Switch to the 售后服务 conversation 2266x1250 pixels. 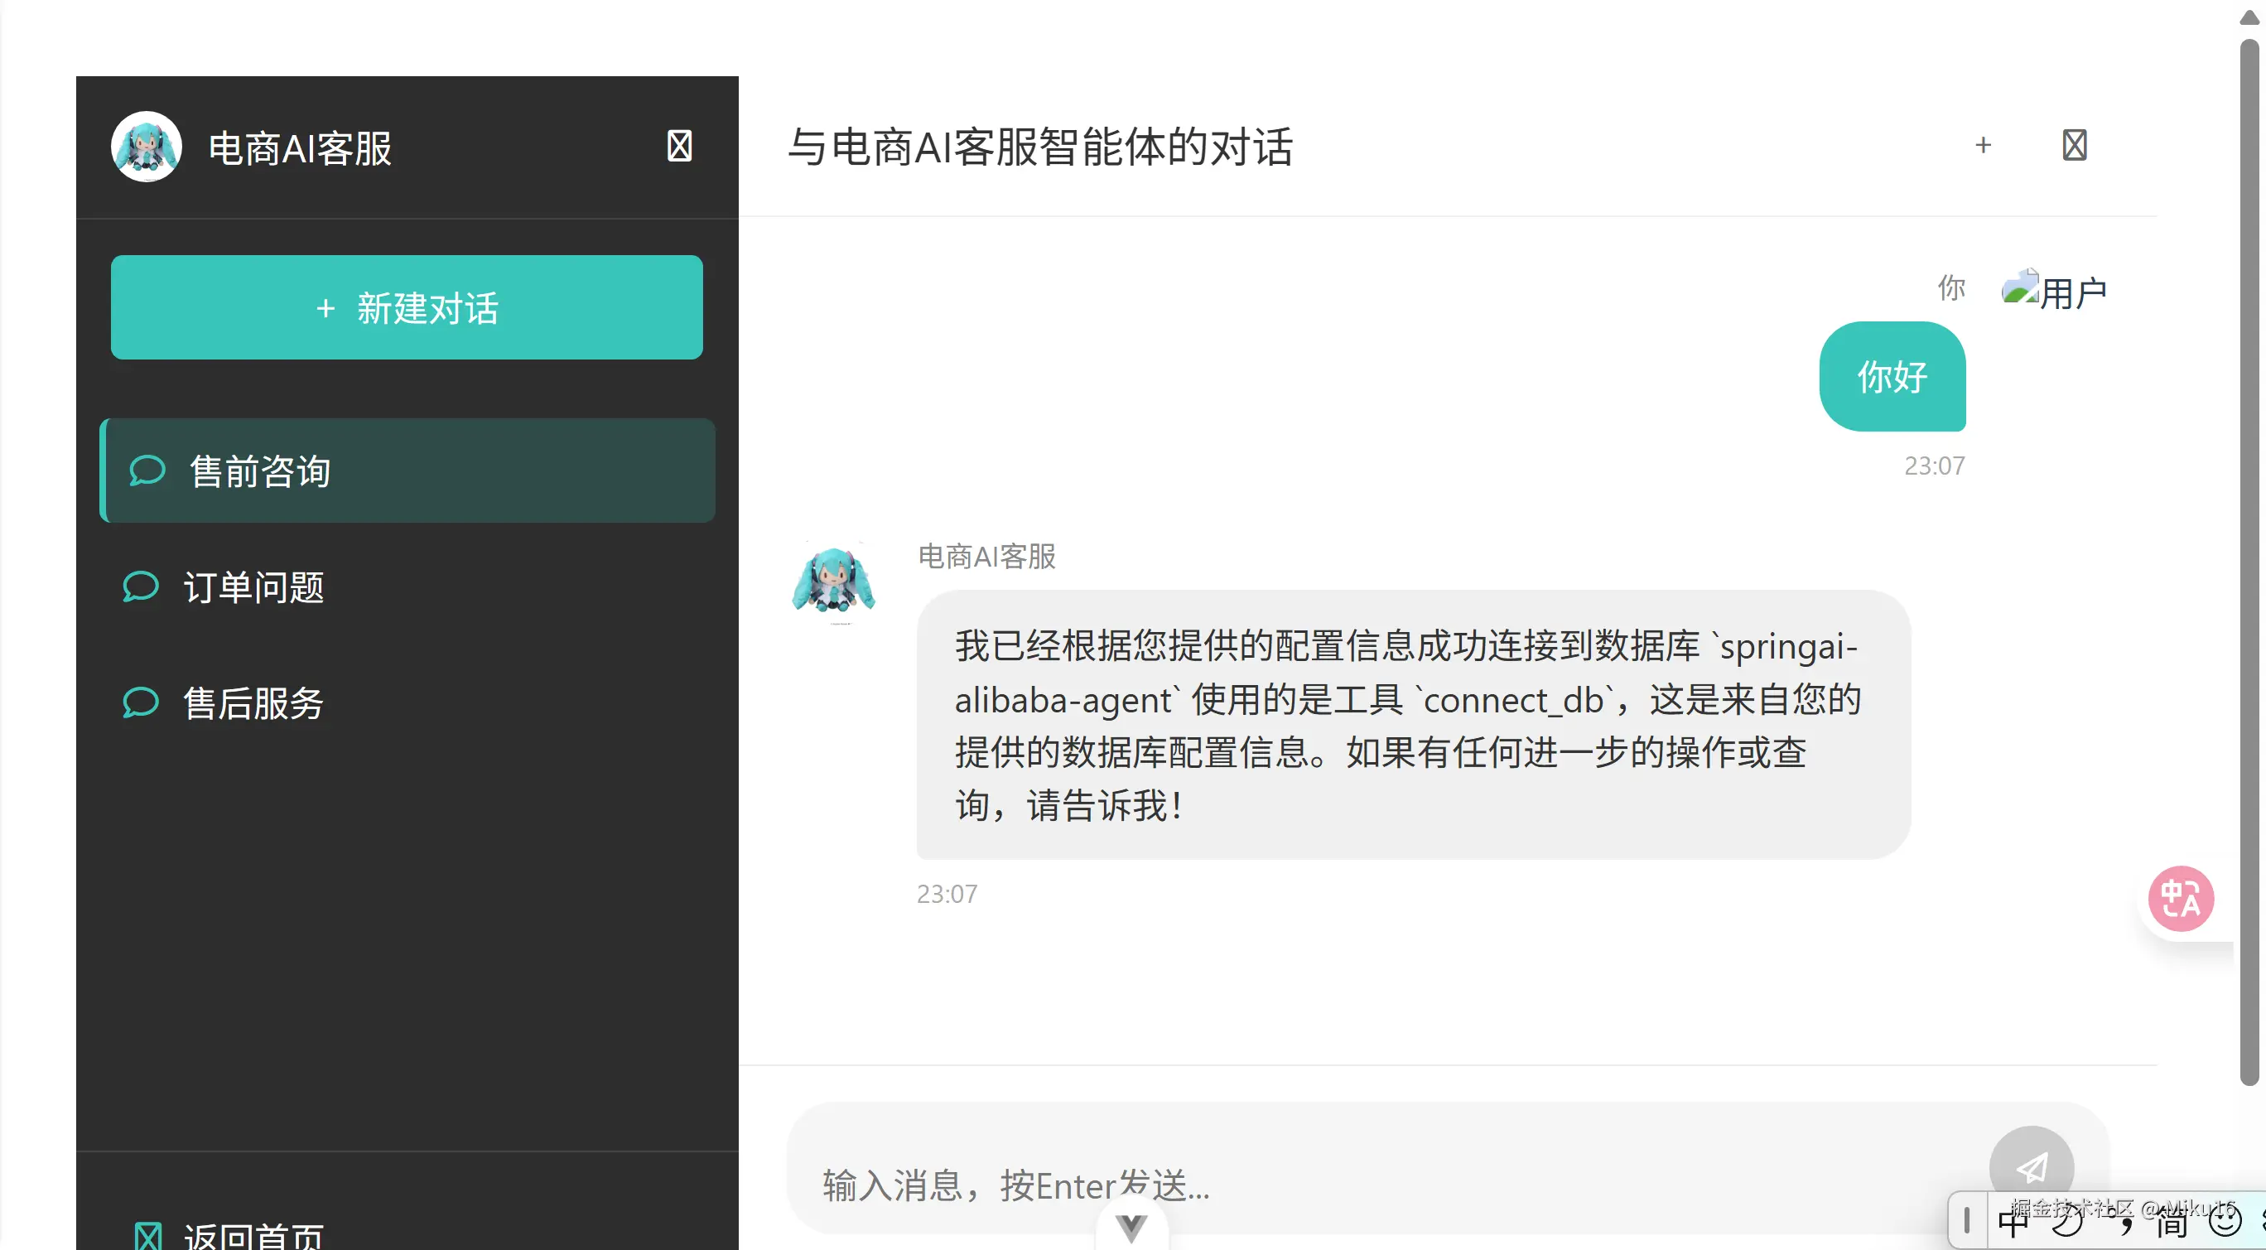(x=254, y=702)
